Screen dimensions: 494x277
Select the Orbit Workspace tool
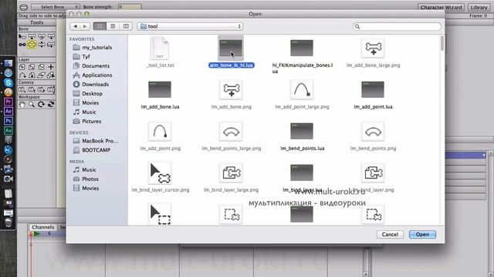click(51, 105)
